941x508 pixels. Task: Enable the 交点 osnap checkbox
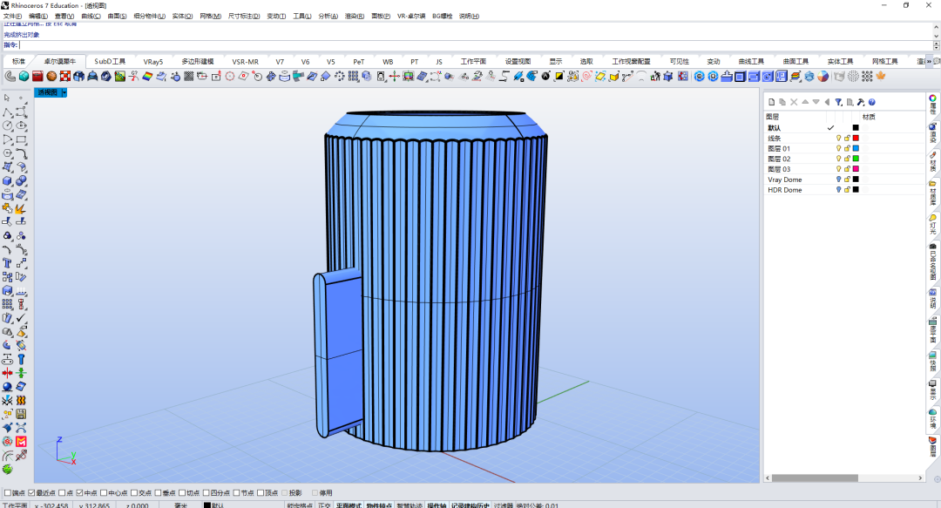pos(134,493)
